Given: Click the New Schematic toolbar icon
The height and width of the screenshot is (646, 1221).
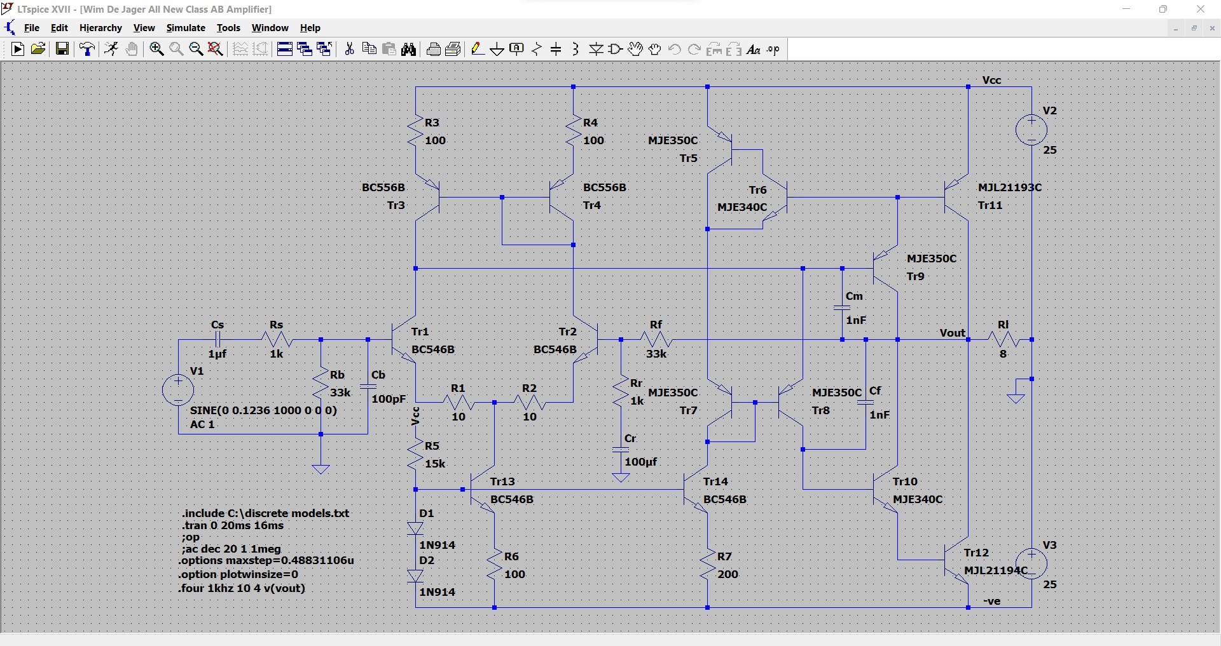Looking at the screenshot, I should (18, 50).
